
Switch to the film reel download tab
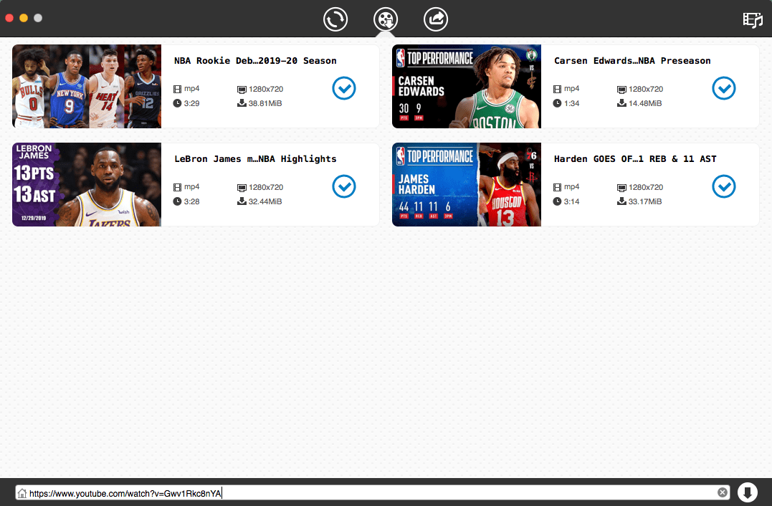tap(386, 19)
